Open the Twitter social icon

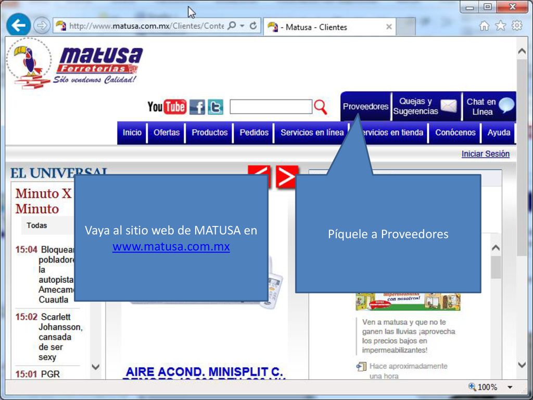point(215,107)
